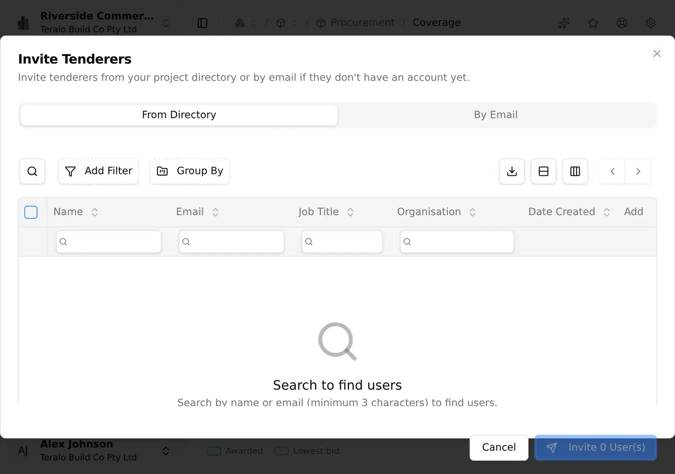Open the settings gear icon

tap(651, 23)
